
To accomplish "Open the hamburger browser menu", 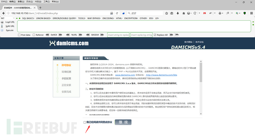I will coord(251,13).
